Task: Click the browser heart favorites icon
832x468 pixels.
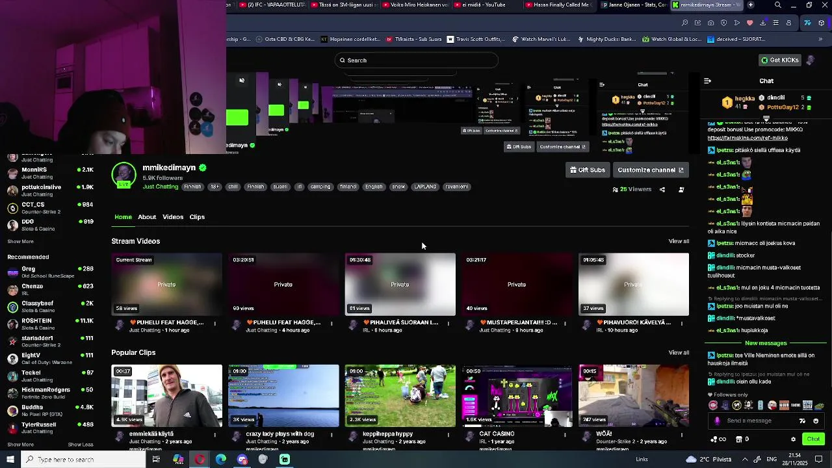Action: (x=749, y=23)
